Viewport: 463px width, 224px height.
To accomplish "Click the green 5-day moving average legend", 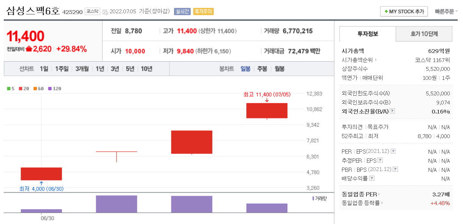I will (11, 89).
